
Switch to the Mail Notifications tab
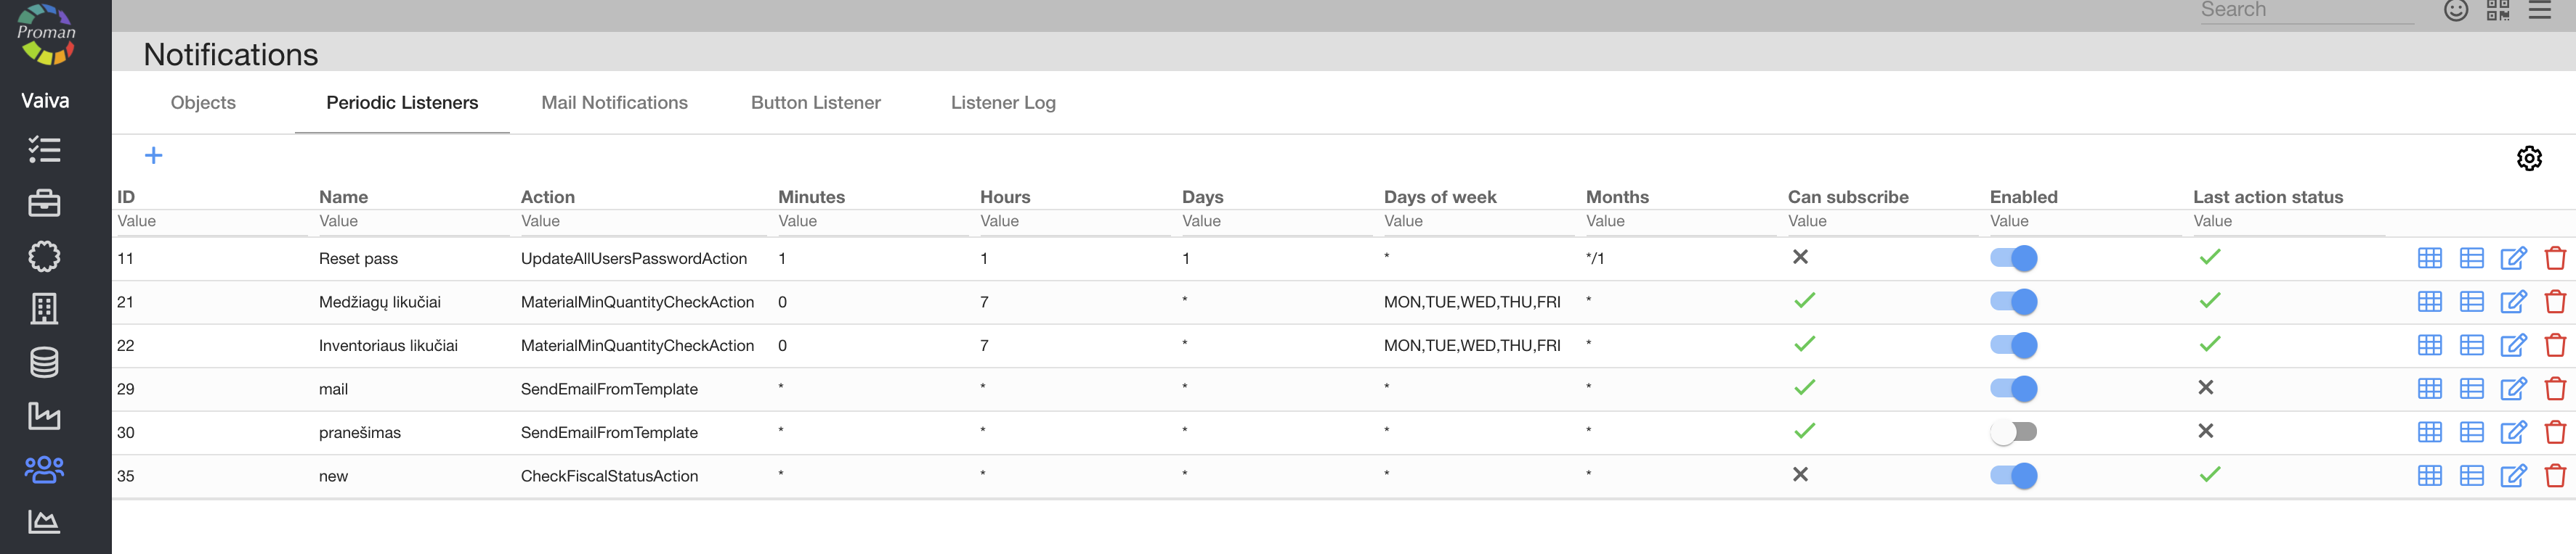(x=614, y=103)
